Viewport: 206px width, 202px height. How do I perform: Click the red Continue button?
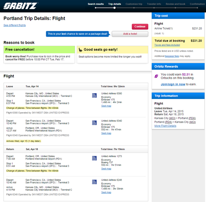[140, 26]
